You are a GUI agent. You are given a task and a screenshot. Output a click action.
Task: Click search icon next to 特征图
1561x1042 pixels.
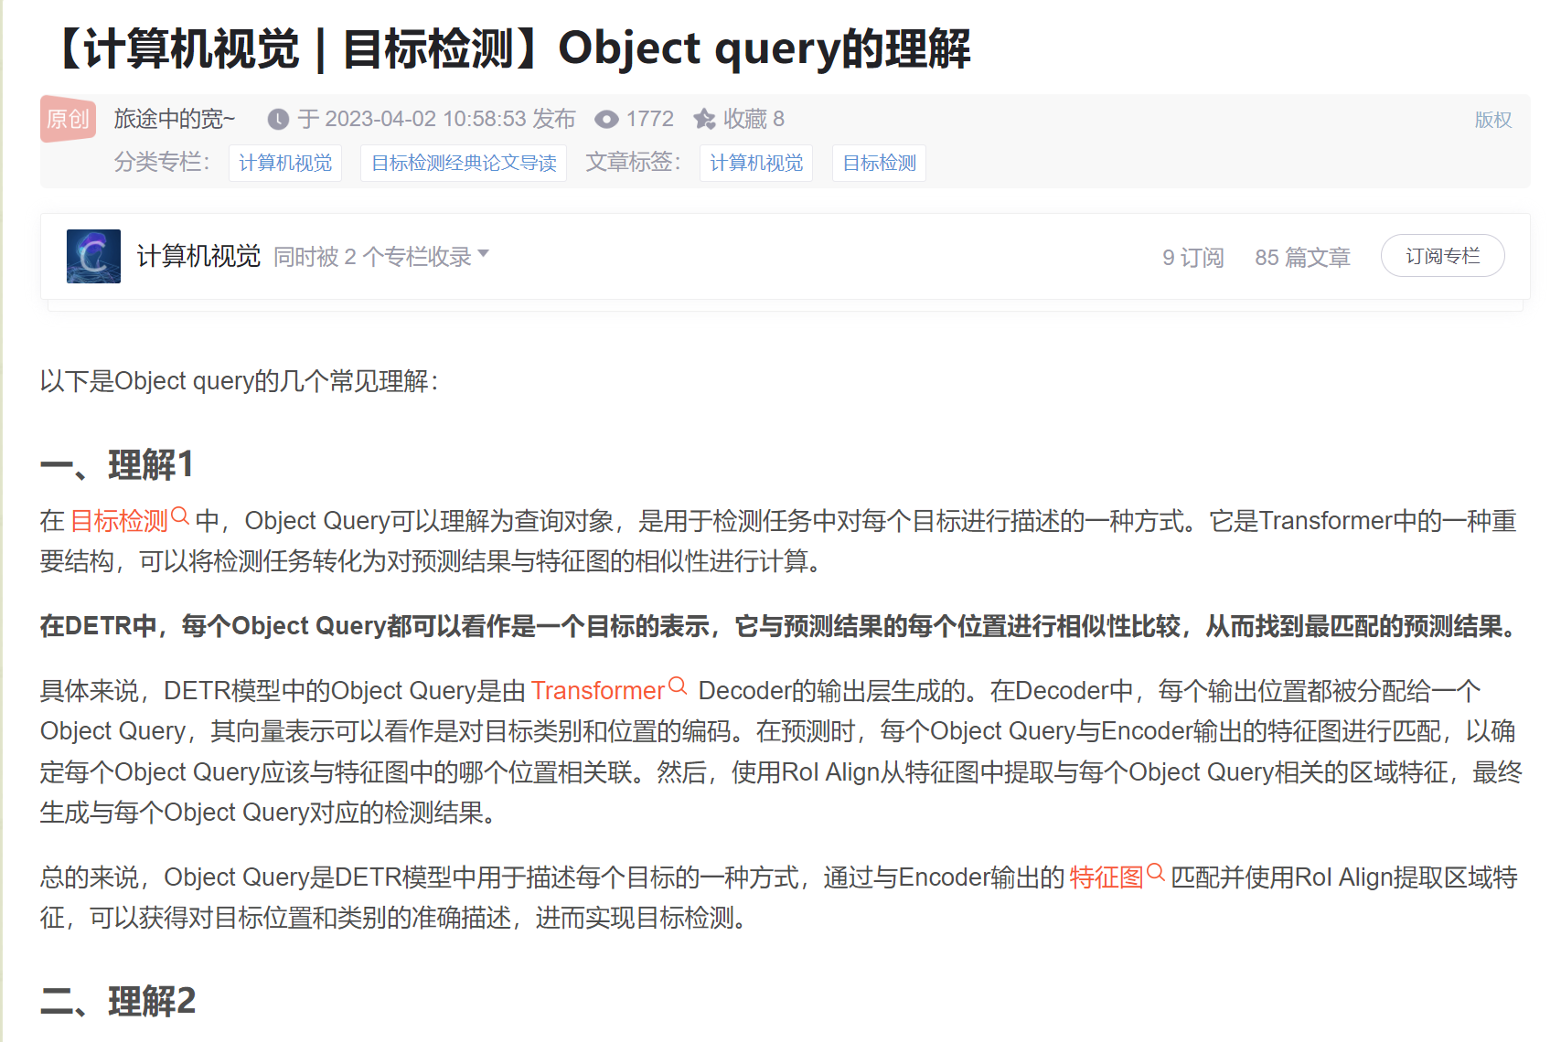click(1156, 873)
